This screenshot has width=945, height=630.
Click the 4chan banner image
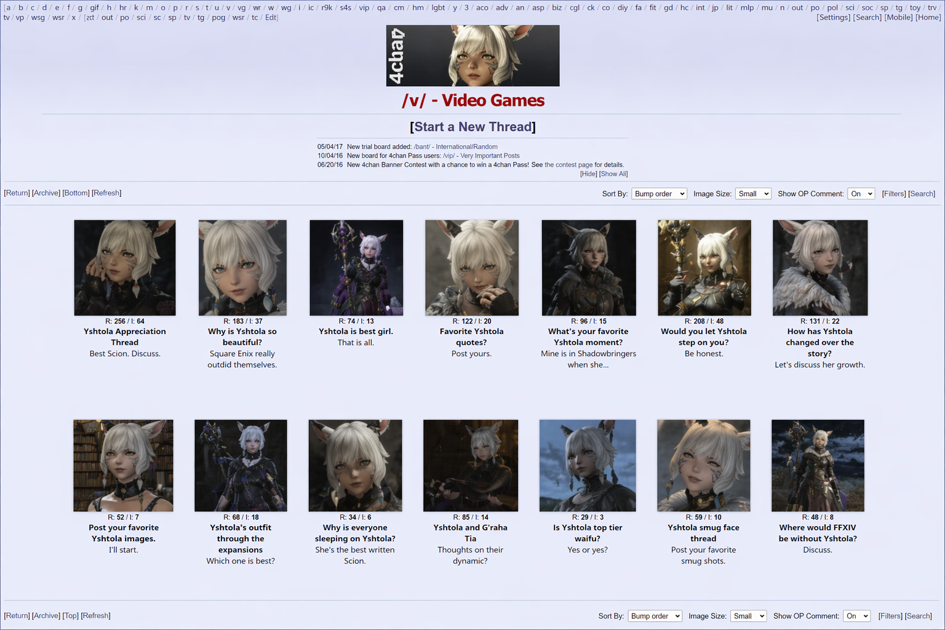[472, 56]
